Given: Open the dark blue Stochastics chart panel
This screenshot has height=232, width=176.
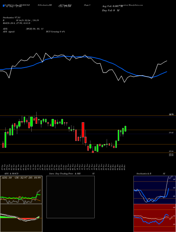Looking at the screenshot, I should click(x=155, y=190).
